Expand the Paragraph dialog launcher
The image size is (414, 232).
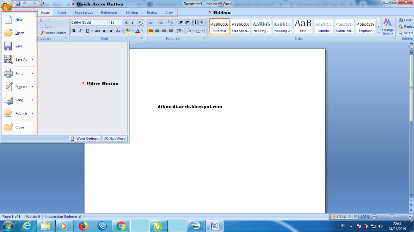[204, 38]
